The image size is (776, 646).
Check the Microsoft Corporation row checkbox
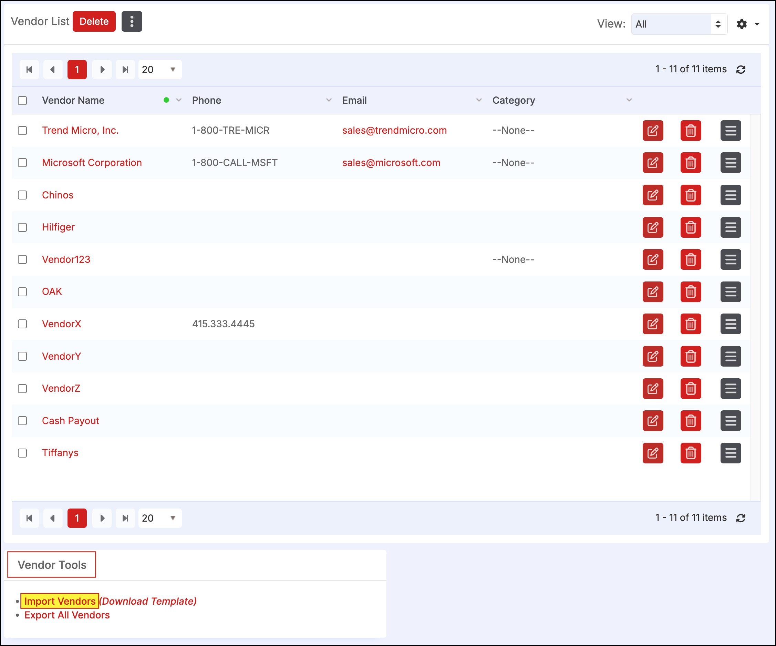[x=22, y=163]
